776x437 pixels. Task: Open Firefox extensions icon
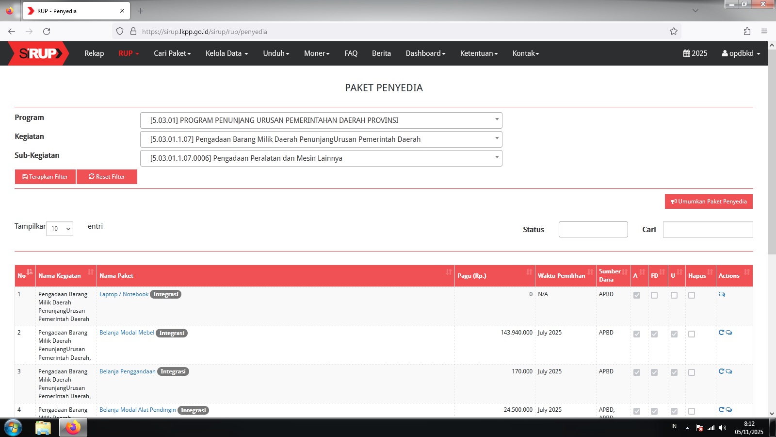[747, 32]
